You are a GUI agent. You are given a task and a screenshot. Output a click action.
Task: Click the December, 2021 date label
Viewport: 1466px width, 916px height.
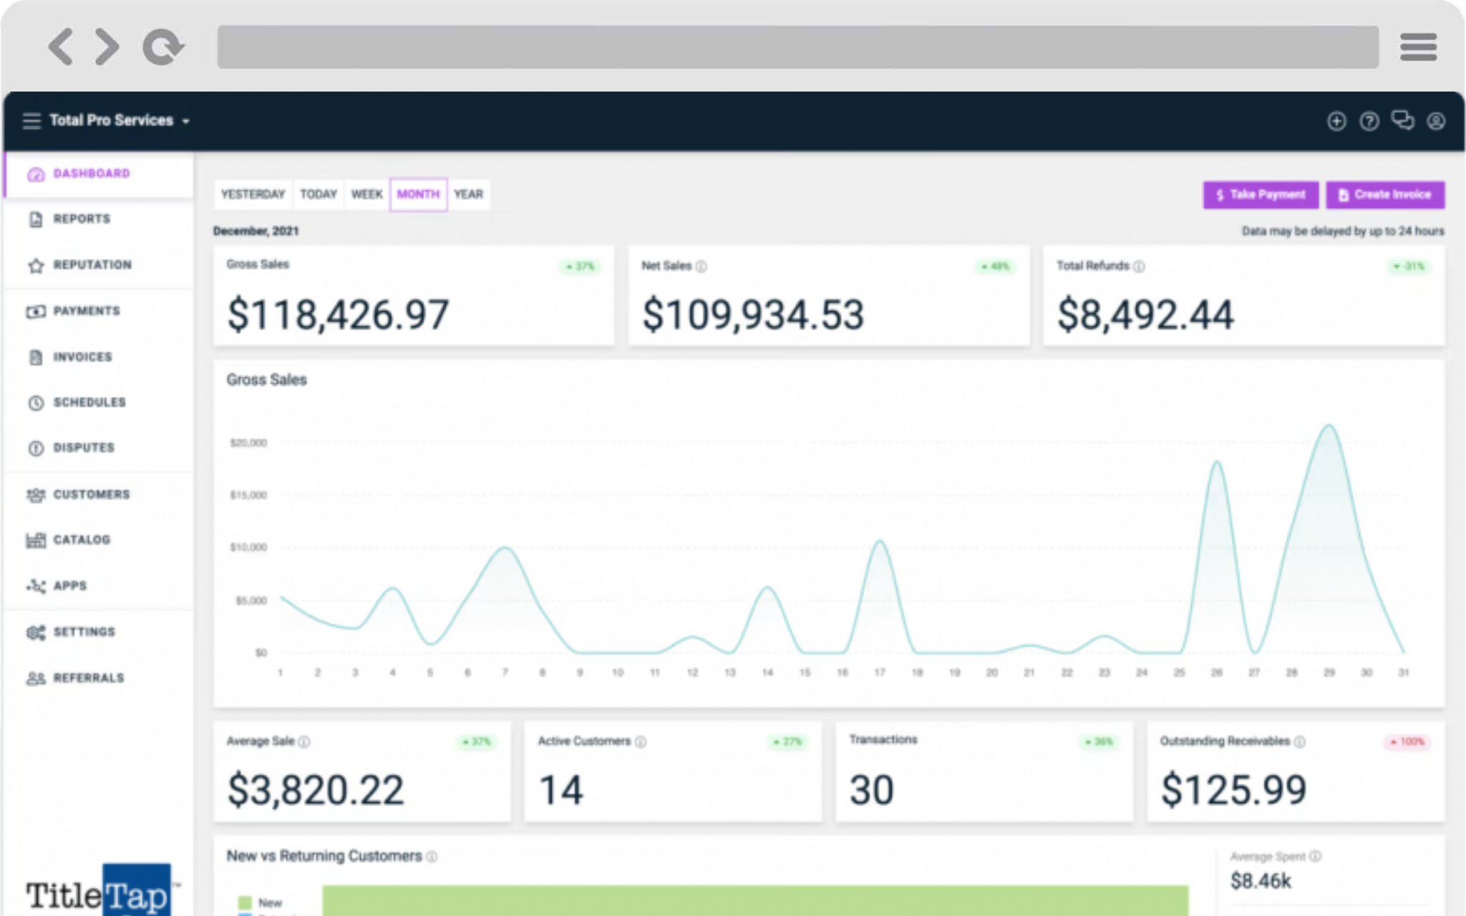[x=256, y=231]
